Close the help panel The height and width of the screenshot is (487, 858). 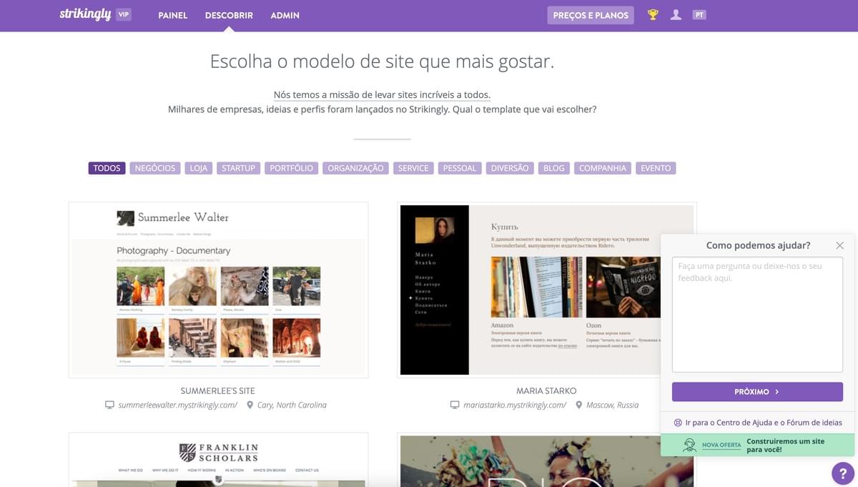tap(839, 245)
